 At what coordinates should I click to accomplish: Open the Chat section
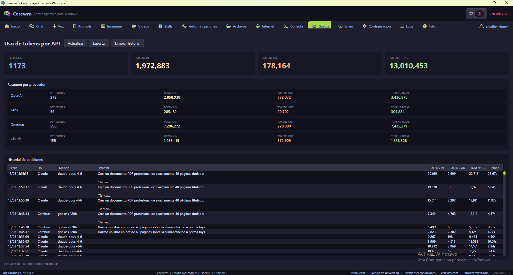coord(36,26)
